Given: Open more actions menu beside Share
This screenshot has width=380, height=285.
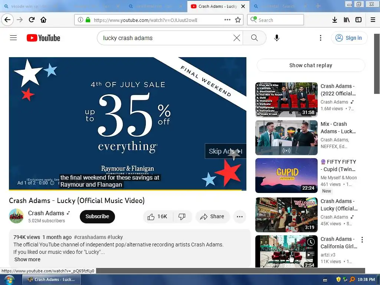Looking at the screenshot, I should click(239, 217).
